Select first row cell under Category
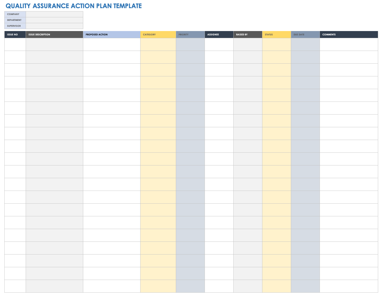The width and height of the screenshot is (384, 298). point(158,45)
